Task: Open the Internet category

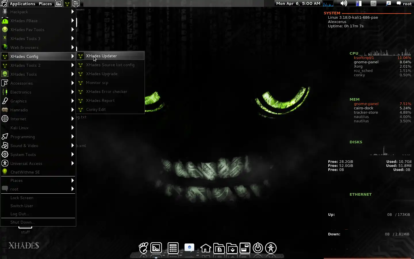Action: click(38, 119)
